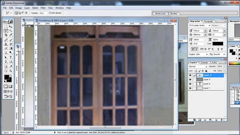
Task: Select the Magic Wand tool
Action: click(x=10, y=31)
